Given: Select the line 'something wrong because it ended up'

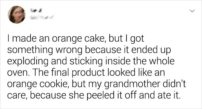Looking at the screenshot, I should click(89, 50).
